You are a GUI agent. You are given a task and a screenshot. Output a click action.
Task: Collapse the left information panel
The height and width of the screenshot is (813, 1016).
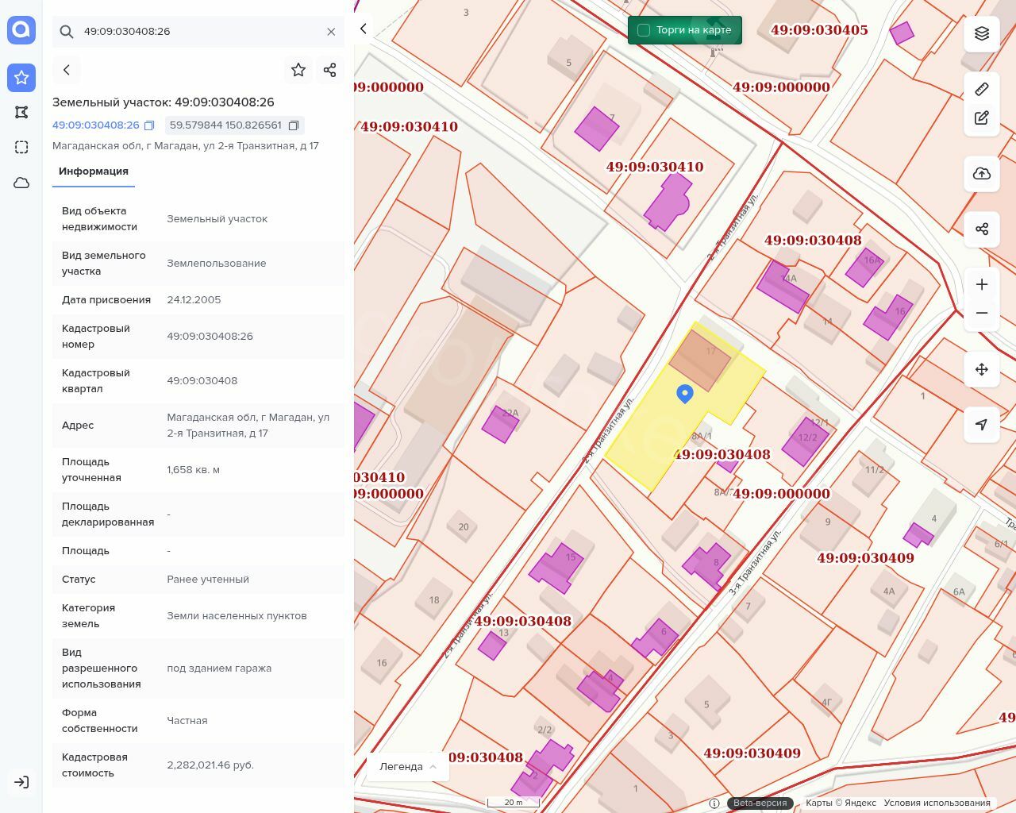364,29
